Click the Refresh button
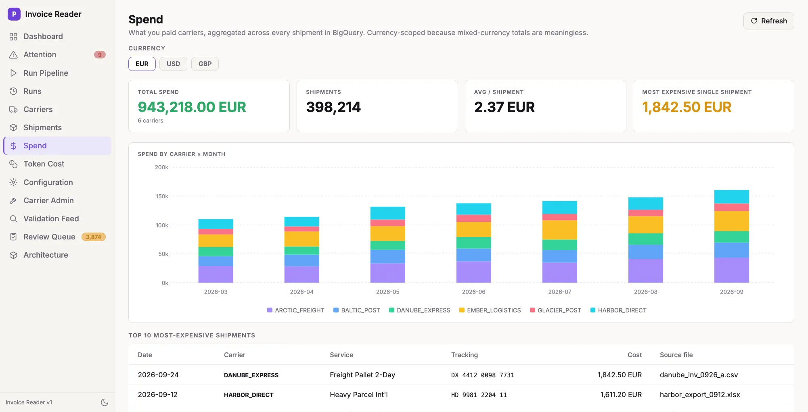The image size is (808, 412). tap(769, 21)
